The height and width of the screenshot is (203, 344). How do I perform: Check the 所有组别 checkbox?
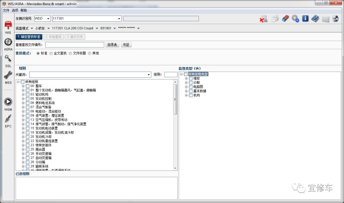point(23,82)
